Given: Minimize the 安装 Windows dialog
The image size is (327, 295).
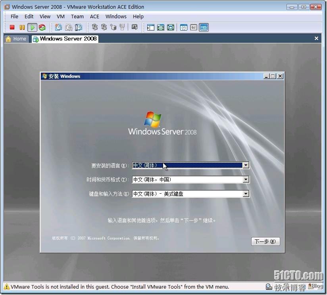Looking at the screenshot, I should click(x=266, y=76).
